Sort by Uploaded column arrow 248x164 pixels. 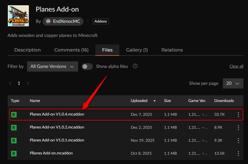(154, 101)
